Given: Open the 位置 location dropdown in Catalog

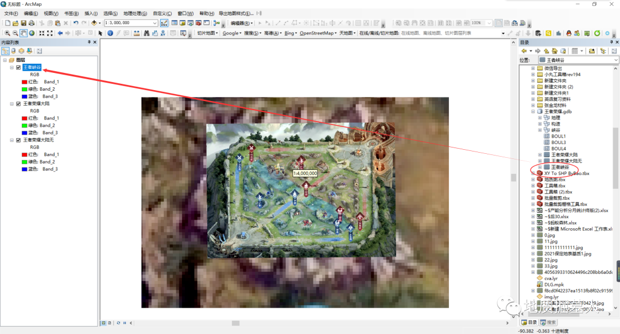Looking at the screenshot, I should tap(615, 60).
